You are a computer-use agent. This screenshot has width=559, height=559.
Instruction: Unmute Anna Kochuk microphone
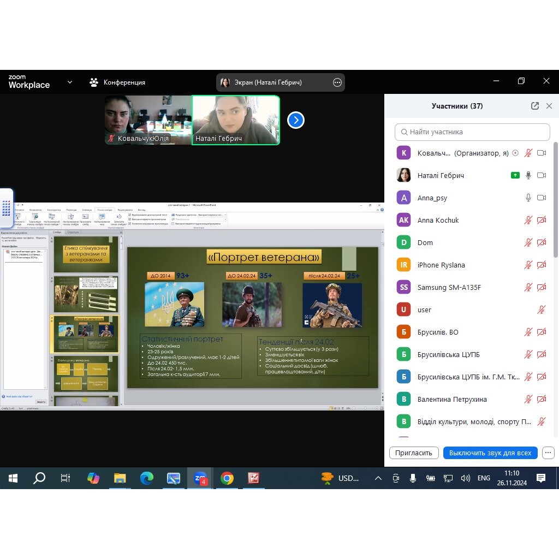[x=528, y=220]
